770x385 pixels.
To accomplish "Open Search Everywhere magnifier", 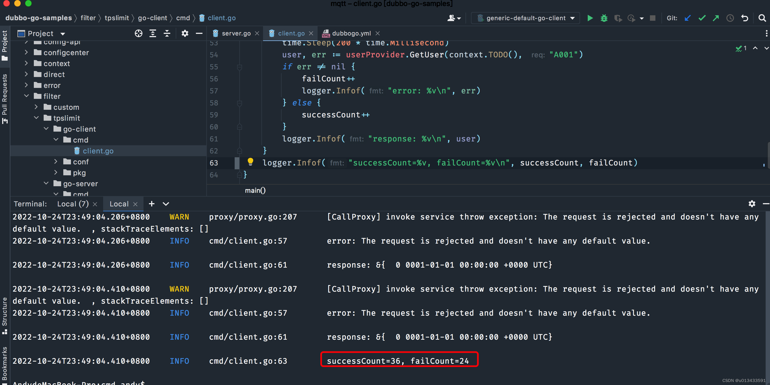I will coord(762,18).
